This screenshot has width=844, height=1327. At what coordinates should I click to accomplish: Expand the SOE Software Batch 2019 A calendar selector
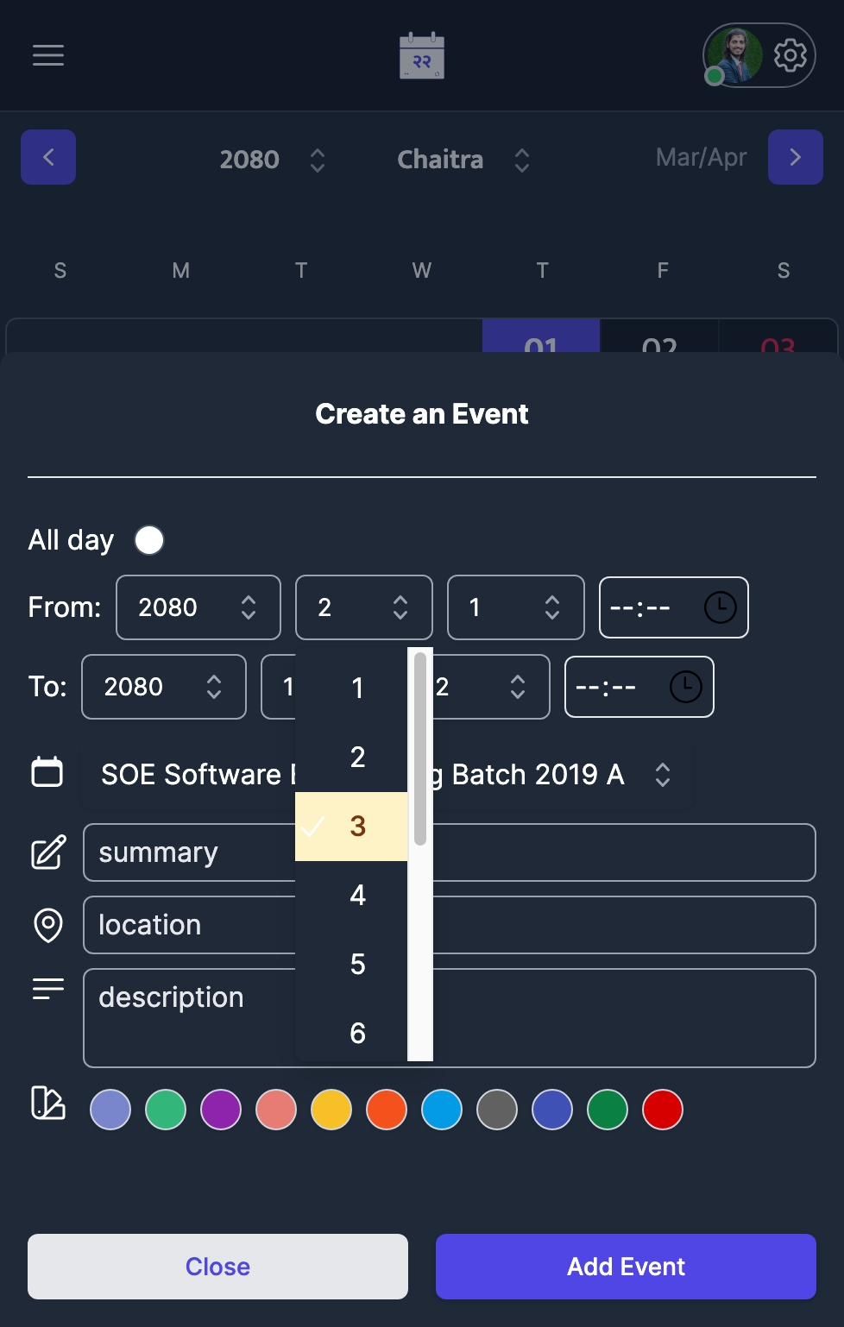click(663, 775)
